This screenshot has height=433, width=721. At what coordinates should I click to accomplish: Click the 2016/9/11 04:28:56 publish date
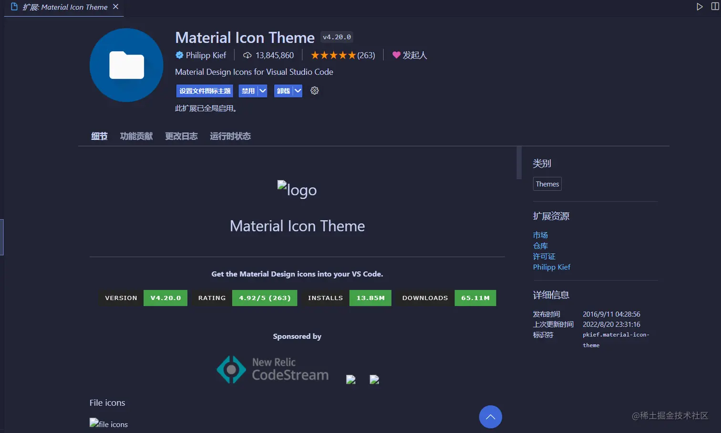611,314
